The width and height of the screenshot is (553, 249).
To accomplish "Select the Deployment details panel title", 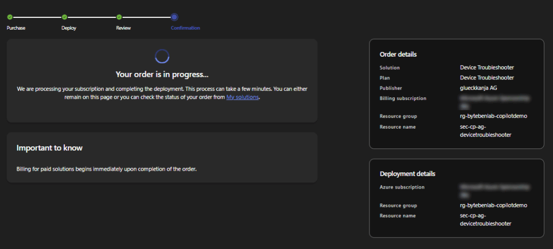I will coord(407,174).
